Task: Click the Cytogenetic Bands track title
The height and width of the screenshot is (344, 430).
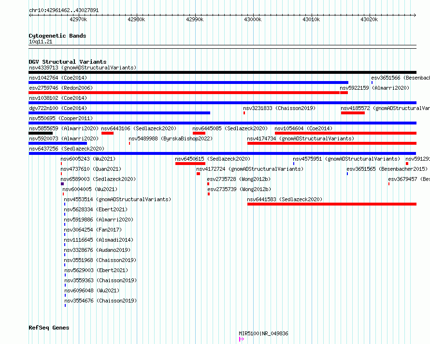Action: coord(57,36)
